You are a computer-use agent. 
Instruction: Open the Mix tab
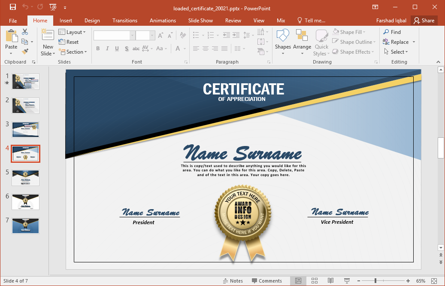pos(281,20)
